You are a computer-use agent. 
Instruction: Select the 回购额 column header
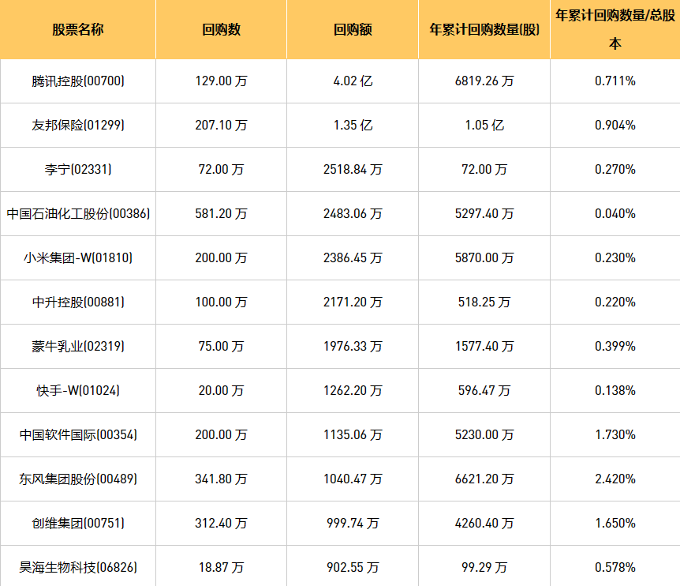[353, 29]
